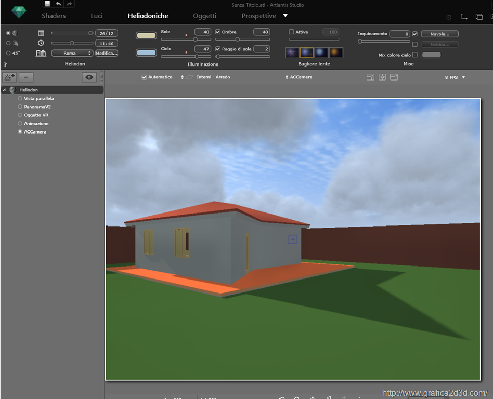493x399 pixels.
Task: Enable the Attiva lens flare checkbox
Action: [291, 32]
